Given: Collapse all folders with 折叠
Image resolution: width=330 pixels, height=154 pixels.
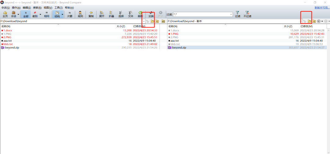Looking at the screenshot, I should (111, 14).
